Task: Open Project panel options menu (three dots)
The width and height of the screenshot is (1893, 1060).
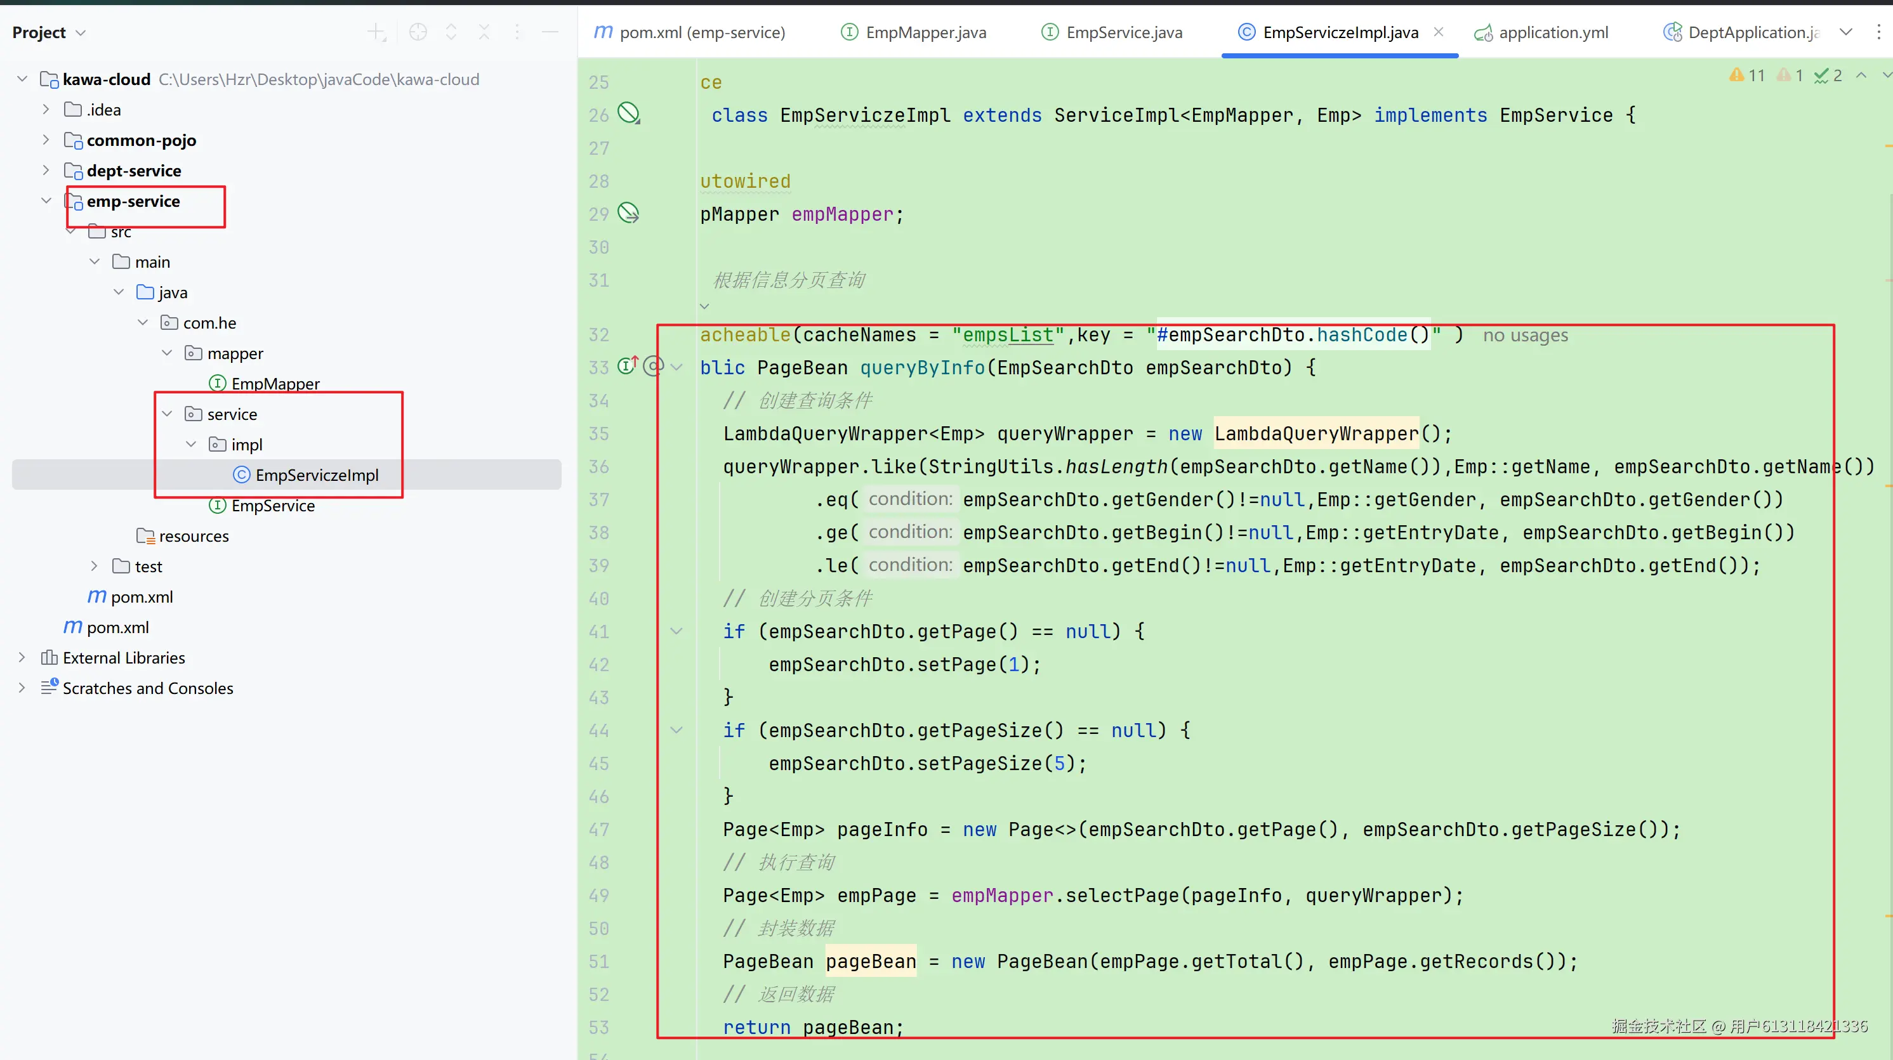Action: pyautogui.click(x=517, y=32)
